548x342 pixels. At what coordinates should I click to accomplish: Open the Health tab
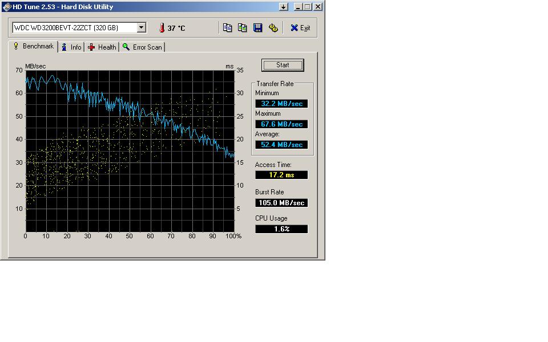click(102, 47)
